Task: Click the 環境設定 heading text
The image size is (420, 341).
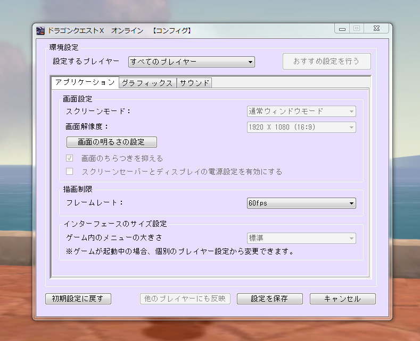Action: (x=64, y=48)
